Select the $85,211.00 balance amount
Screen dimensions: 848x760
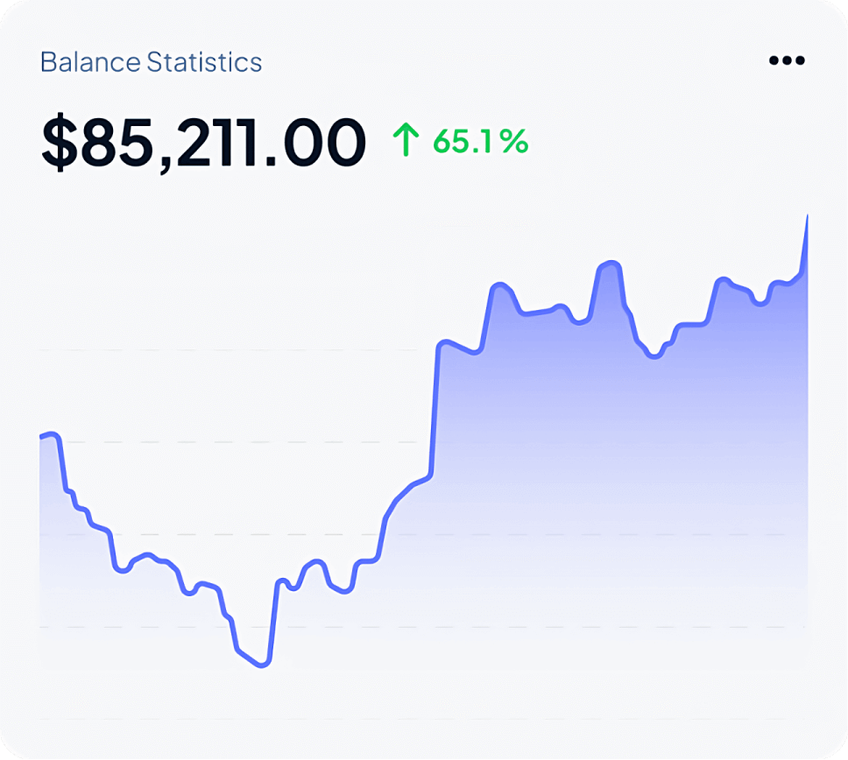point(203,144)
